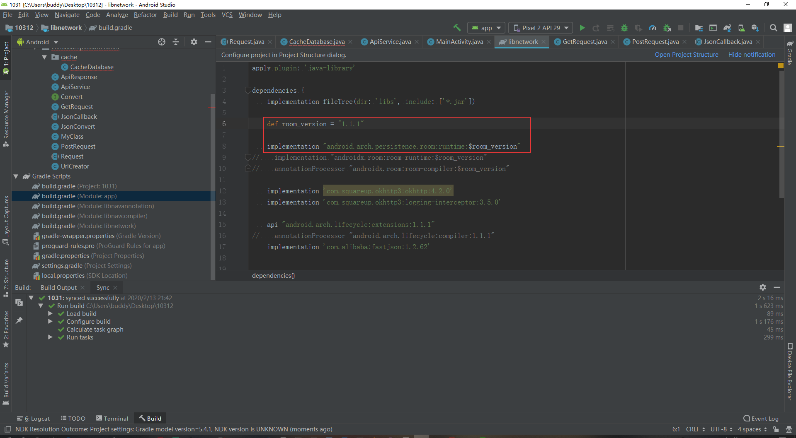Expand the Load build node
The height and width of the screenshot is (438, 796).
[50, 313]
